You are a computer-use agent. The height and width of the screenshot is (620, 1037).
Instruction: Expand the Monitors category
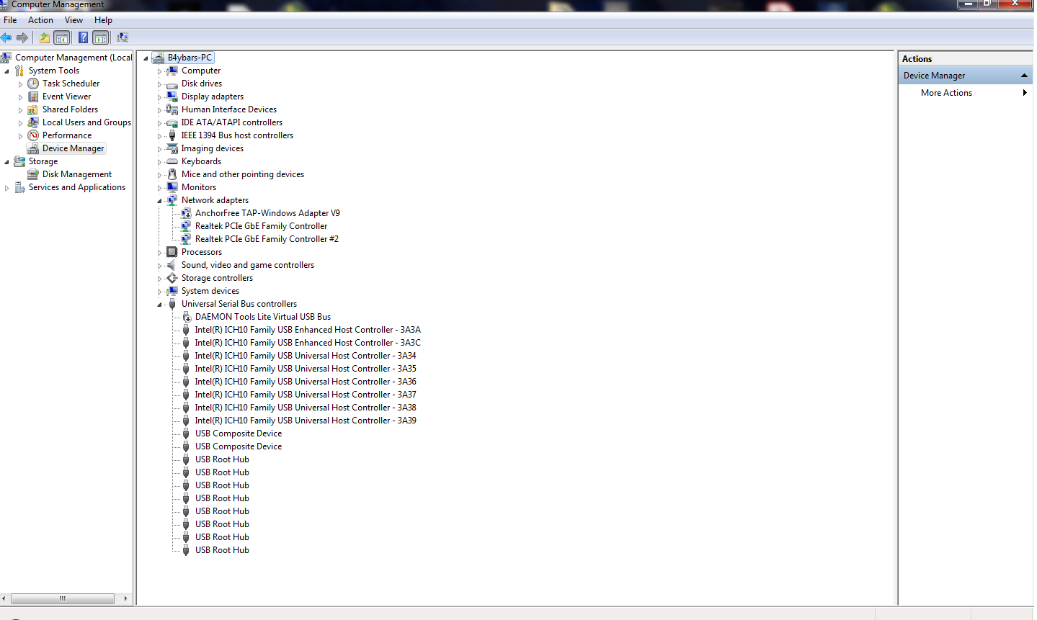(x=159, y=188)
